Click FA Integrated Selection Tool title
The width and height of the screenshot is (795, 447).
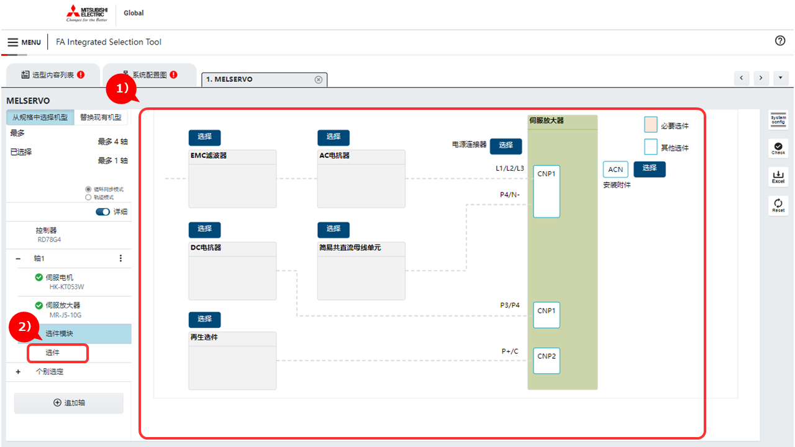pos(109,42)
